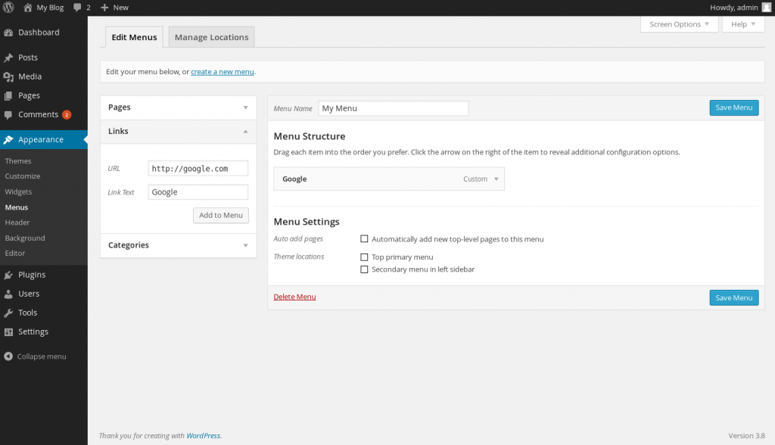
Task: Open options for the Google menu item
Action: point(496,179)
